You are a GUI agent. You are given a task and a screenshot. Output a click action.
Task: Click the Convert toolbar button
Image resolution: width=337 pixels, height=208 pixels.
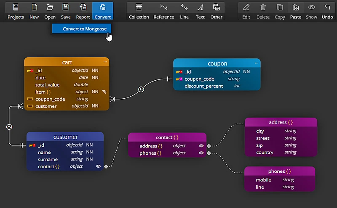pos(103,11)
